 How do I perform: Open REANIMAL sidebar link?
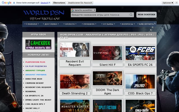click(x=31, y=92)
